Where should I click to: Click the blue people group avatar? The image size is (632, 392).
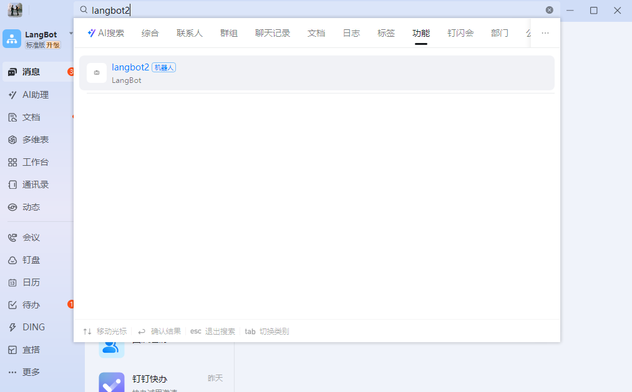coord(112,348)
